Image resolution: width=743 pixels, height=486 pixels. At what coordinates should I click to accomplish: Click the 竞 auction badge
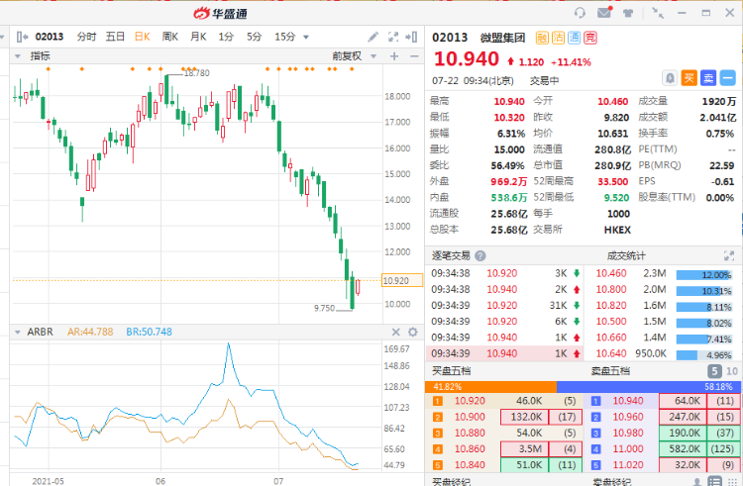point(590,38)
